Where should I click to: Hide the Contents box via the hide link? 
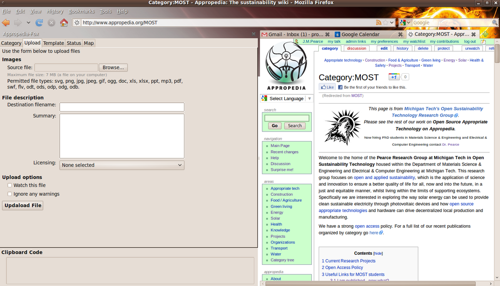tap(378, 253)
